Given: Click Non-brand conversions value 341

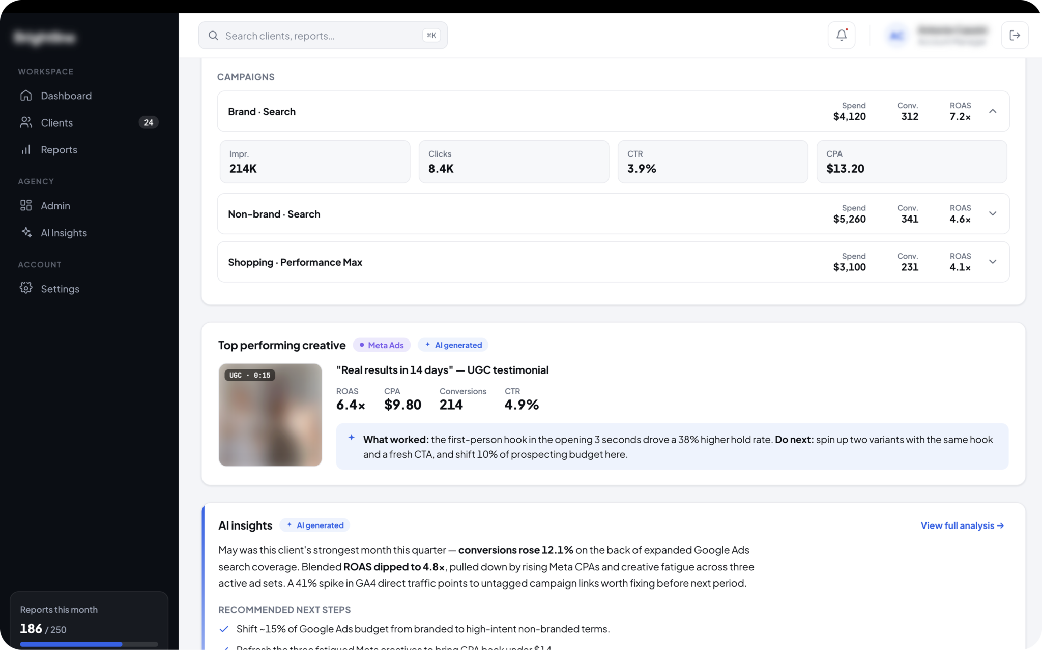Looking at the screenshot, I should click(x=910, y=219).
